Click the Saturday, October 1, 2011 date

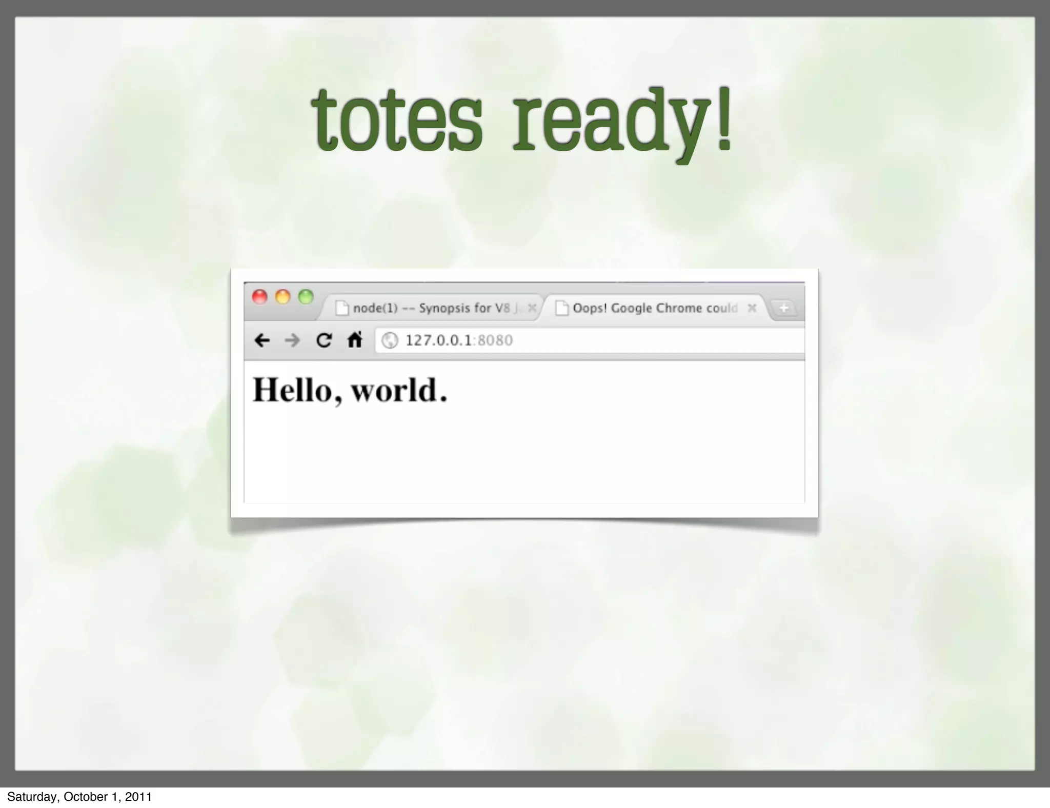click(x=79, y=797)
